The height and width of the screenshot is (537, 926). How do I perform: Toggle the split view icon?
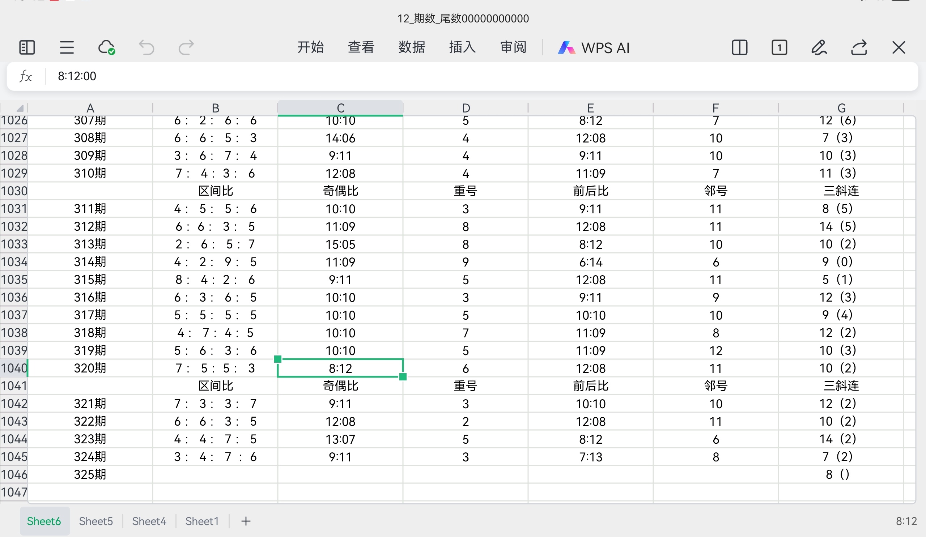click(x=739, y=48)
